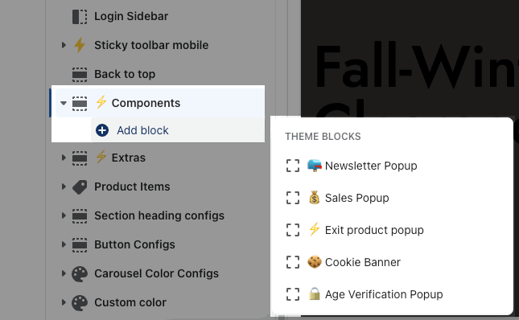Expand the Sticky toolbar mobile section
This screenshot has width=519, height=320.
click(64, 45)
